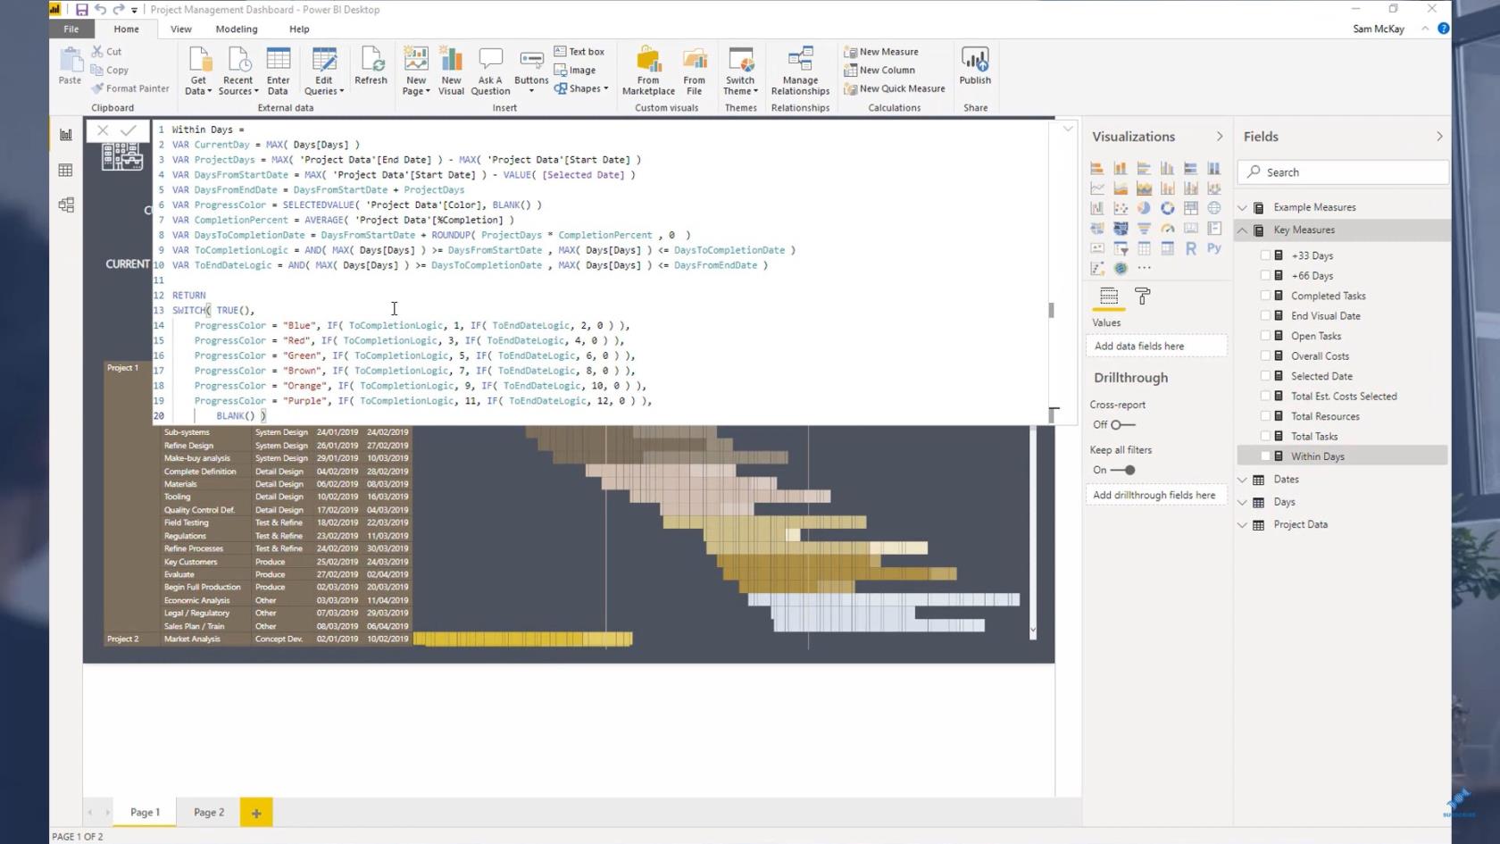Select the gauge visual

(x=1167, y=229)
